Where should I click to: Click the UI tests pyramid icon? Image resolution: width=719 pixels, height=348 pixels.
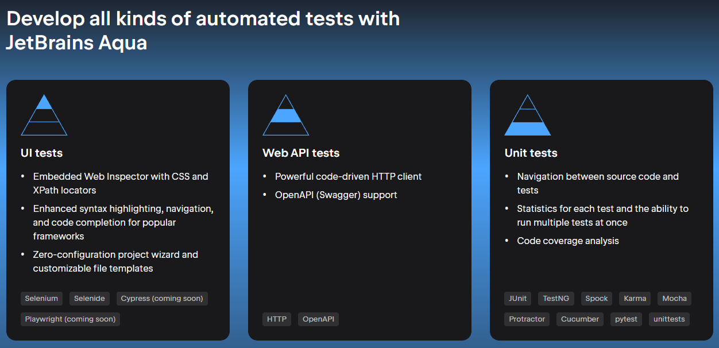[44, 115]
